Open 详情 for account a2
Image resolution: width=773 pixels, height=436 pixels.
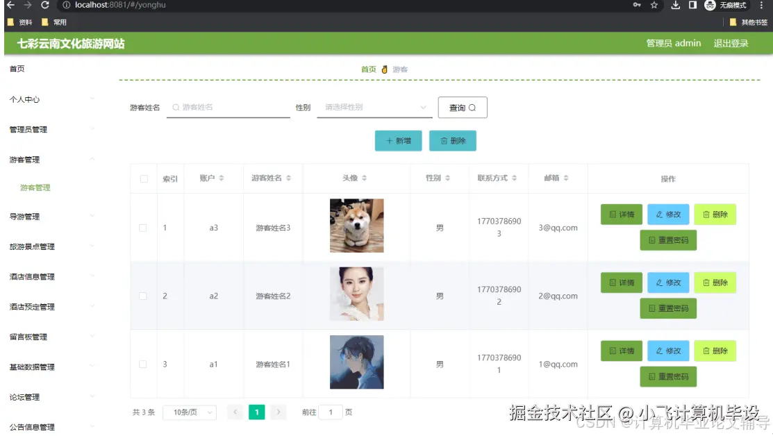click(621, 283)
